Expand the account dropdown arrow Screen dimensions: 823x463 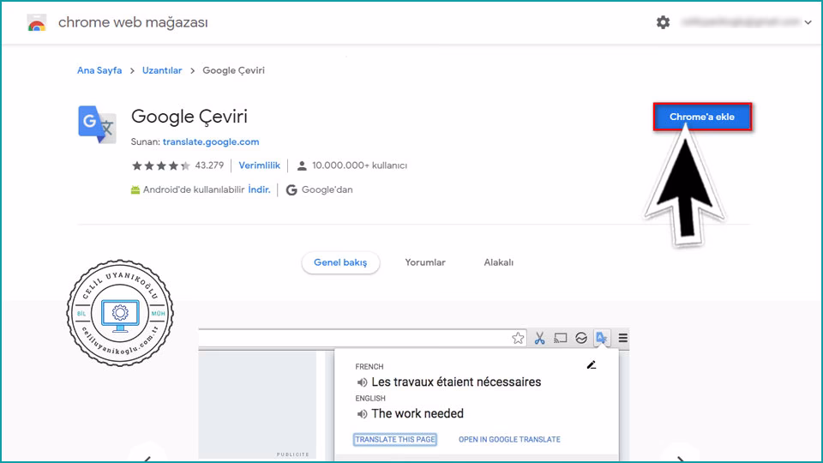click(808, 22)
